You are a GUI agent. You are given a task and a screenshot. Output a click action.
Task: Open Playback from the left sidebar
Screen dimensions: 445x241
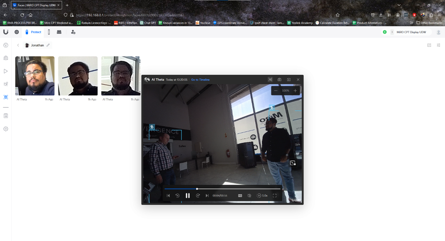pos(6,71)
